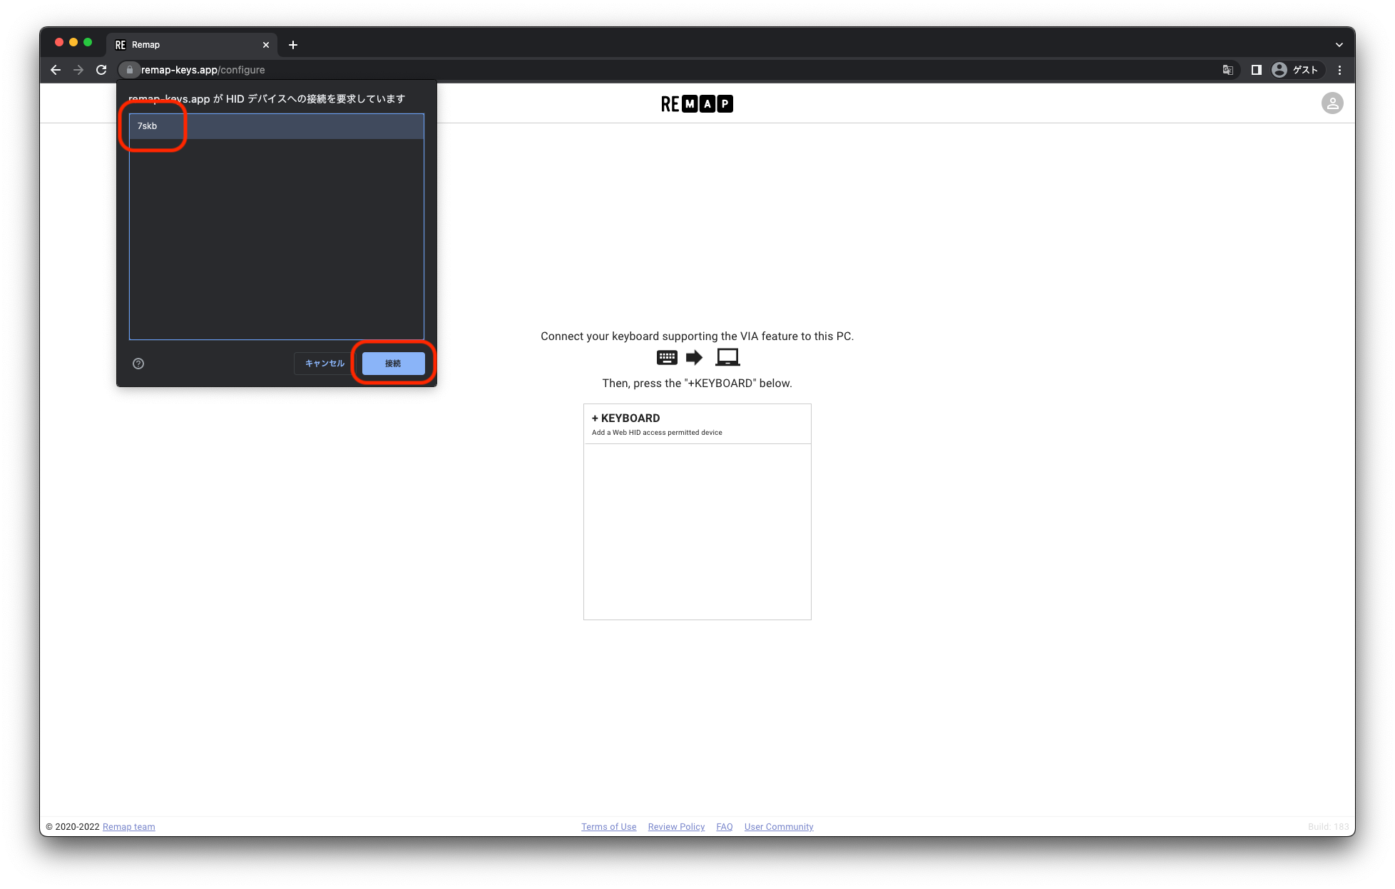Click the 接続 connect button
This screenshot has height=889, width=1395.
pos(393,364)
